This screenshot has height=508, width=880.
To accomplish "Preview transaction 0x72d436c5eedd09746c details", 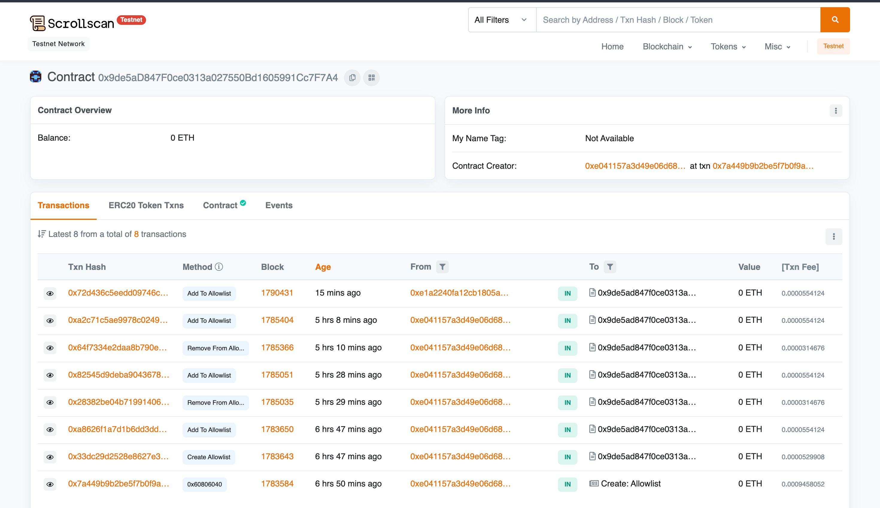I will [50, 293].
